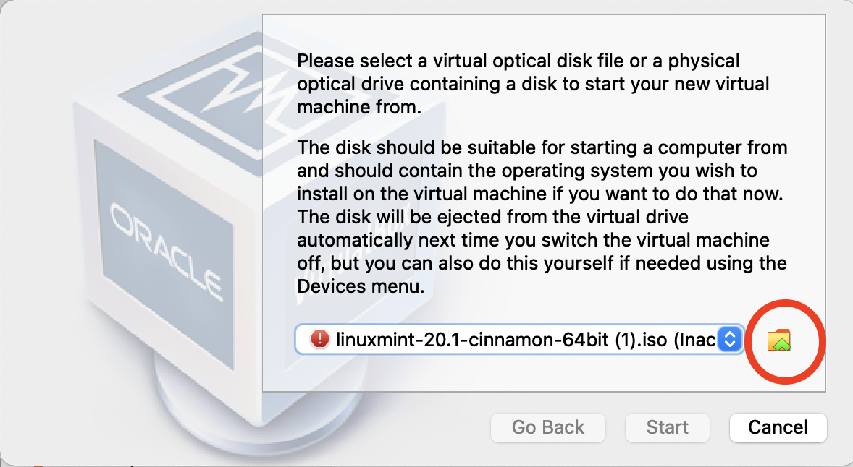This screenshot has height=467, width=853.
Task: Open the blue up-down arrows of the disk selector
Action: [730, 339]
